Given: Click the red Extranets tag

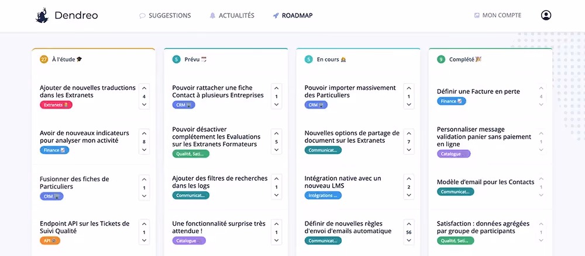Looking at the screenshot, I should [56, 105].
